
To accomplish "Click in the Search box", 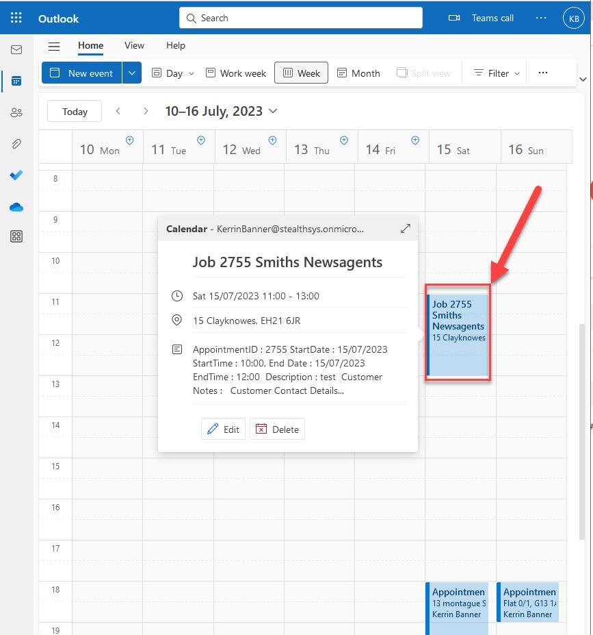I will (301, 18).
